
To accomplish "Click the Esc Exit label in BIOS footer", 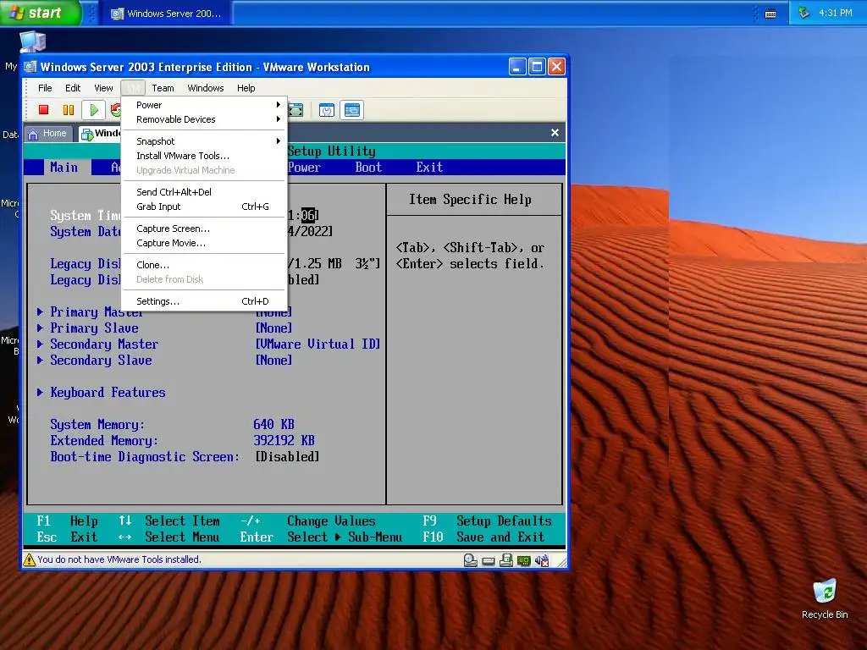I will pos(66,537).
